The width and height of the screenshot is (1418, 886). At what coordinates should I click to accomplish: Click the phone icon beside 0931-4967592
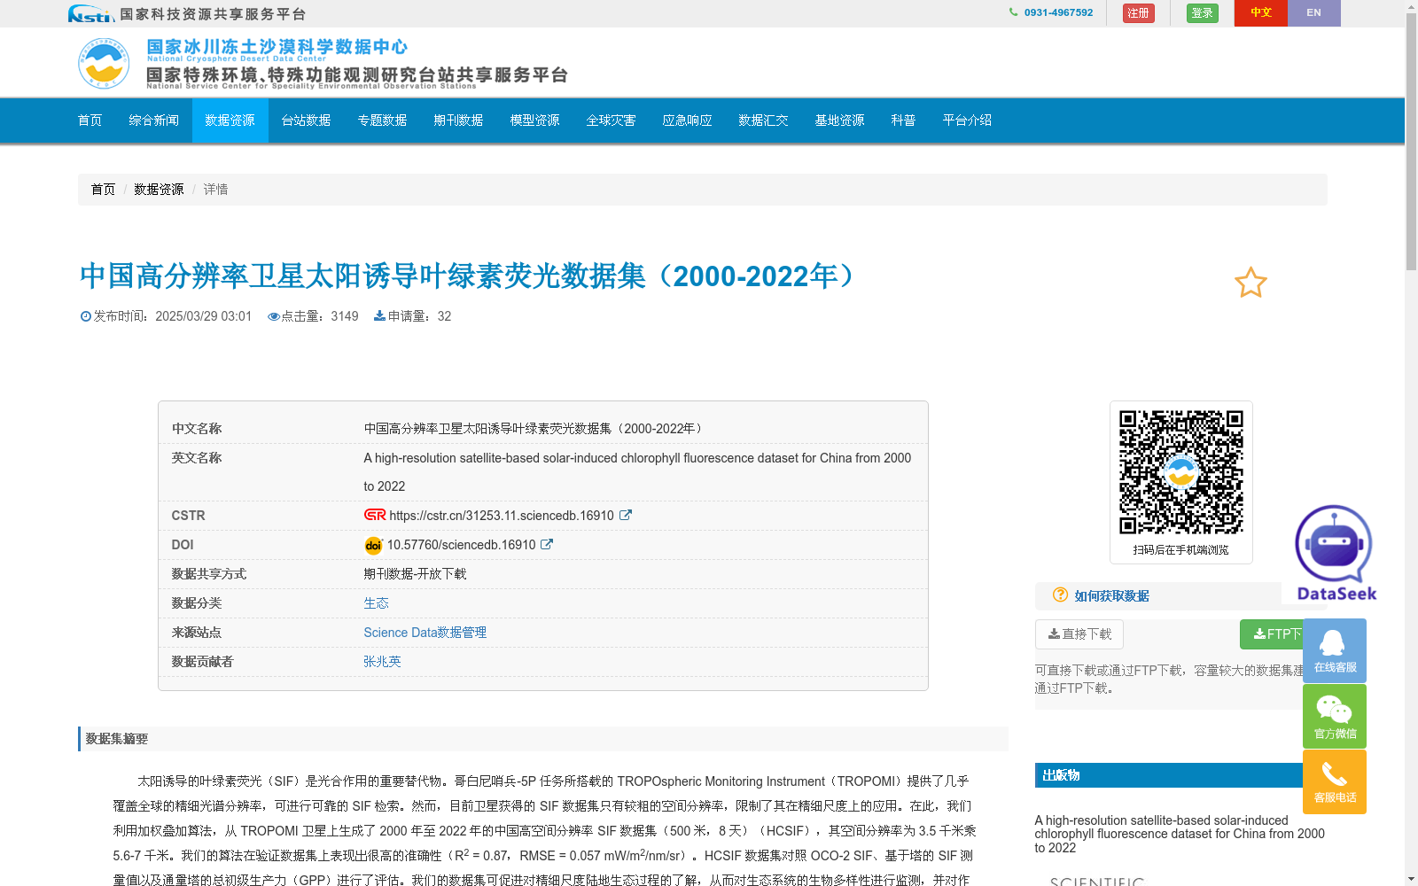[x=1013, y=12]
